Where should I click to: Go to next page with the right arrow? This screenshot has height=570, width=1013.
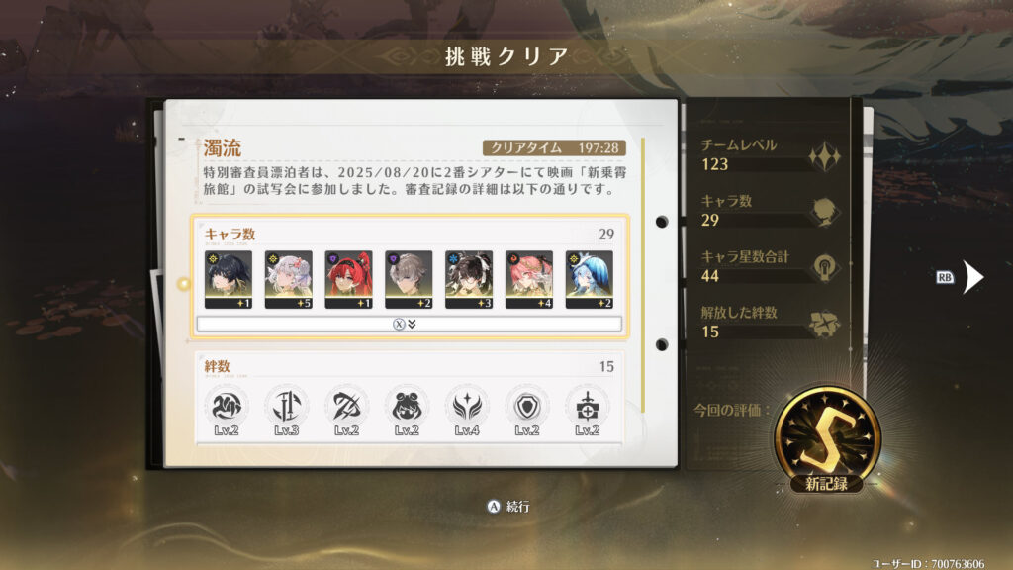973,277
